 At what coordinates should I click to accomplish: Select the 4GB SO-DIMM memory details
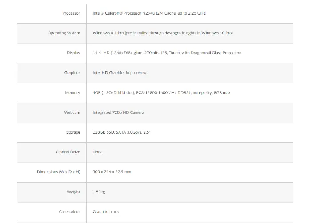161,93
